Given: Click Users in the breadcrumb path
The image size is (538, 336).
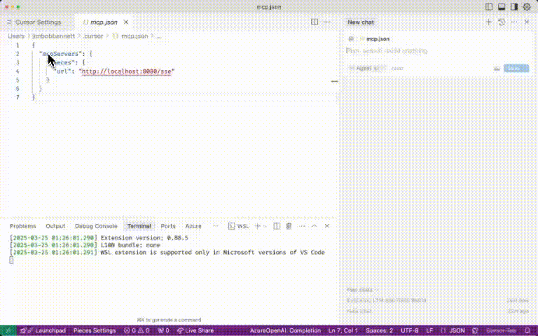Looking at the screenshot, I should point(16,36).
